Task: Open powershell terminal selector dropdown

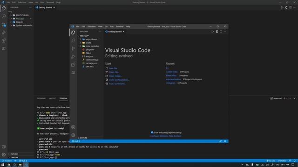Action: 287,98
